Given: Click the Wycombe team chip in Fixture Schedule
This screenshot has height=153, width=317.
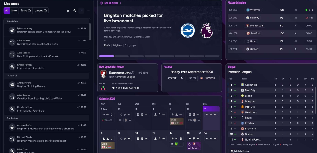Looking at the screenshot, I should click(253, 10).
